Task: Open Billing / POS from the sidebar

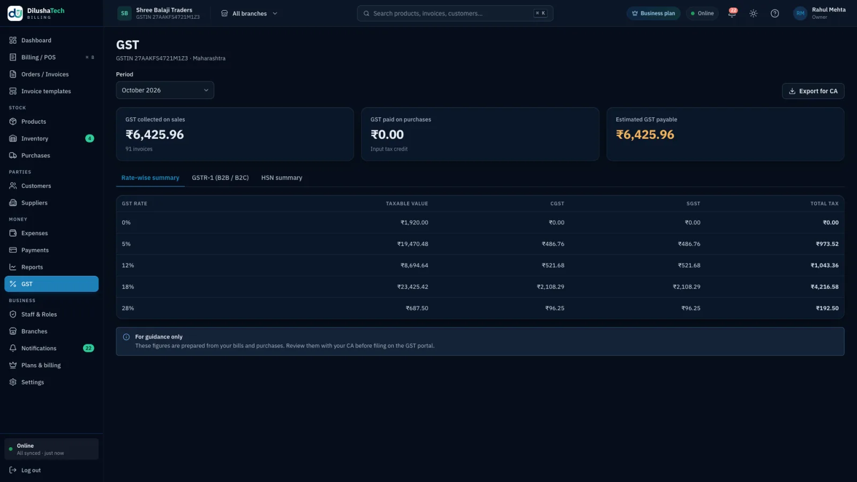Action: pos(51,57)
